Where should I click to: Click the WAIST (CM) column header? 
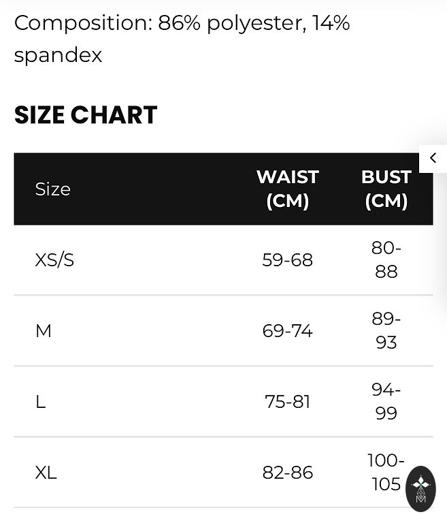click(x=288, y=189)
